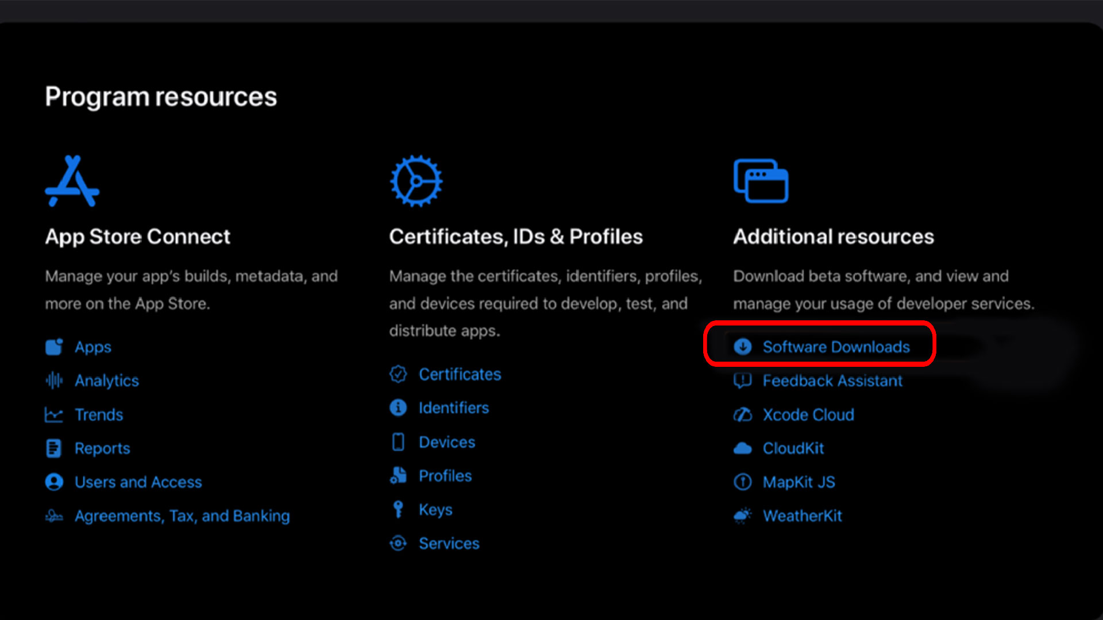Go to Identifiers

click(x=454, y=408)
